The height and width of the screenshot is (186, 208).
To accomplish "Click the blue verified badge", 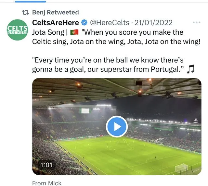I will click(x=84, y=23).
